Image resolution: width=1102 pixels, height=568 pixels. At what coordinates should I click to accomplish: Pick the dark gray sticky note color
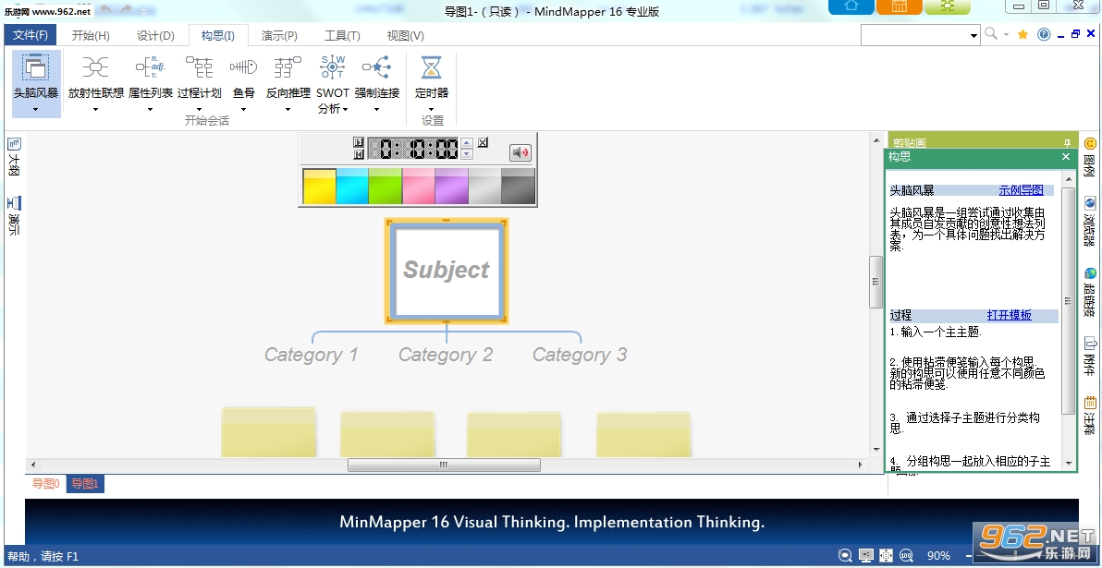(518, 186)
